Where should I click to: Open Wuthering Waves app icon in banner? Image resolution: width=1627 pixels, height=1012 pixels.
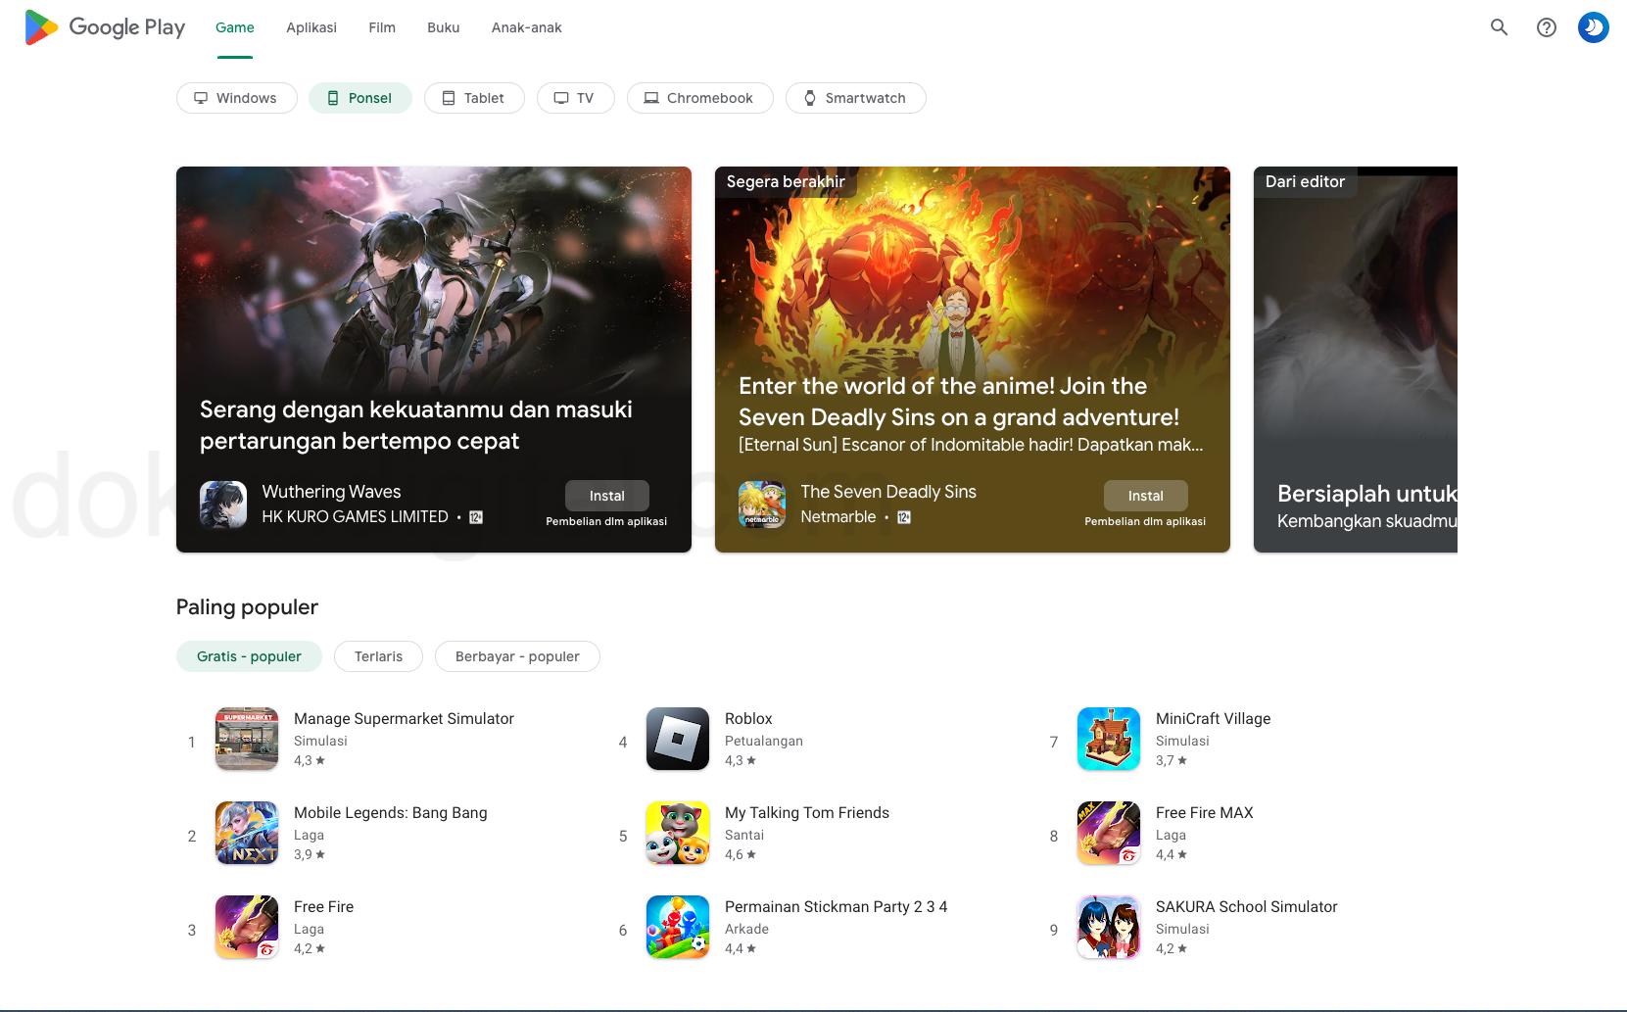pos(223,505)
